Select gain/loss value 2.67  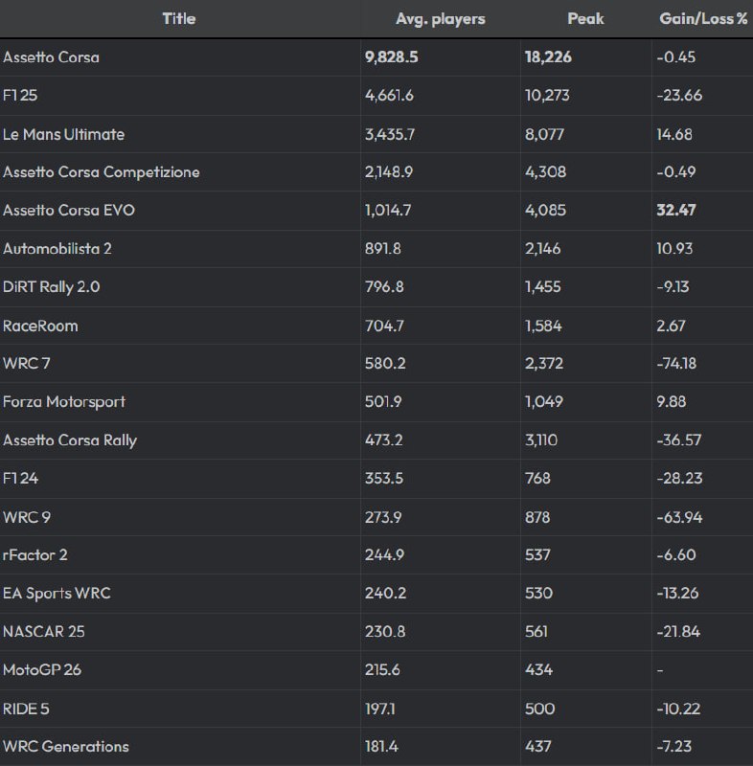click(671, 326)
